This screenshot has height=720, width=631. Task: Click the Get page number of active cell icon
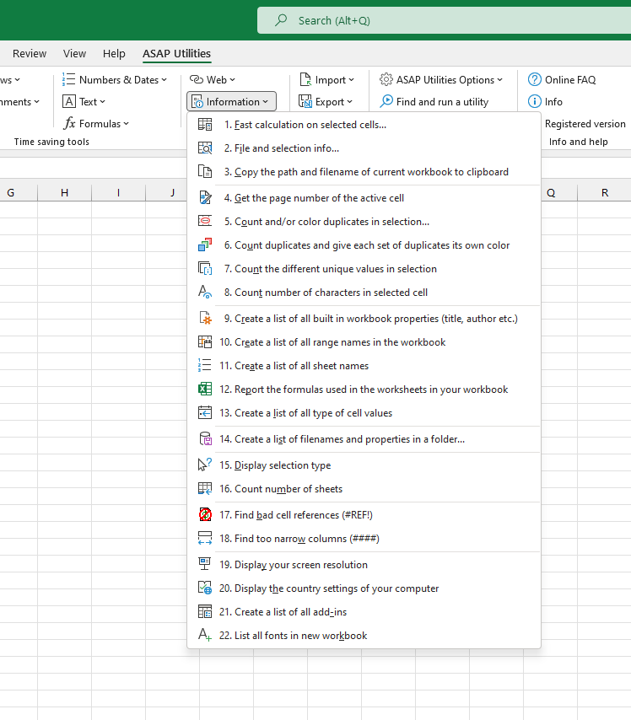205,198
